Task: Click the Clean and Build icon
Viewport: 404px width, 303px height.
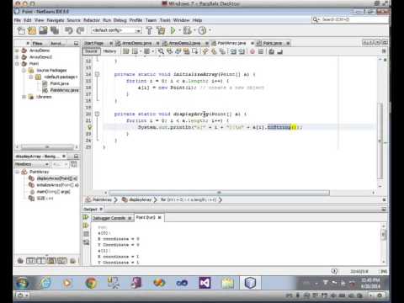Action: pyautogui.click(x=161, y=30)
